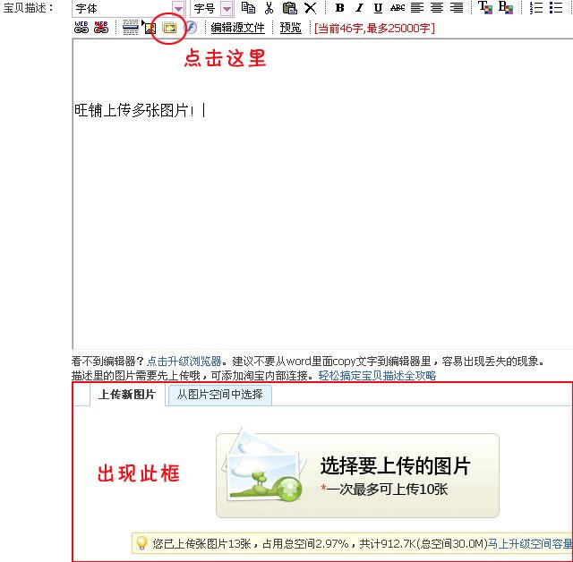Open the 字号 font size dropdown
The width and height of the screenshot is (573, 562).
211,8
